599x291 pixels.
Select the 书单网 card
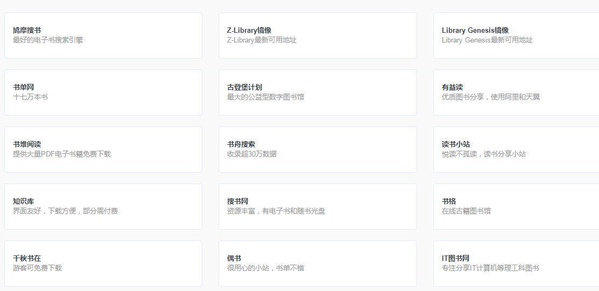click(103, 93)
